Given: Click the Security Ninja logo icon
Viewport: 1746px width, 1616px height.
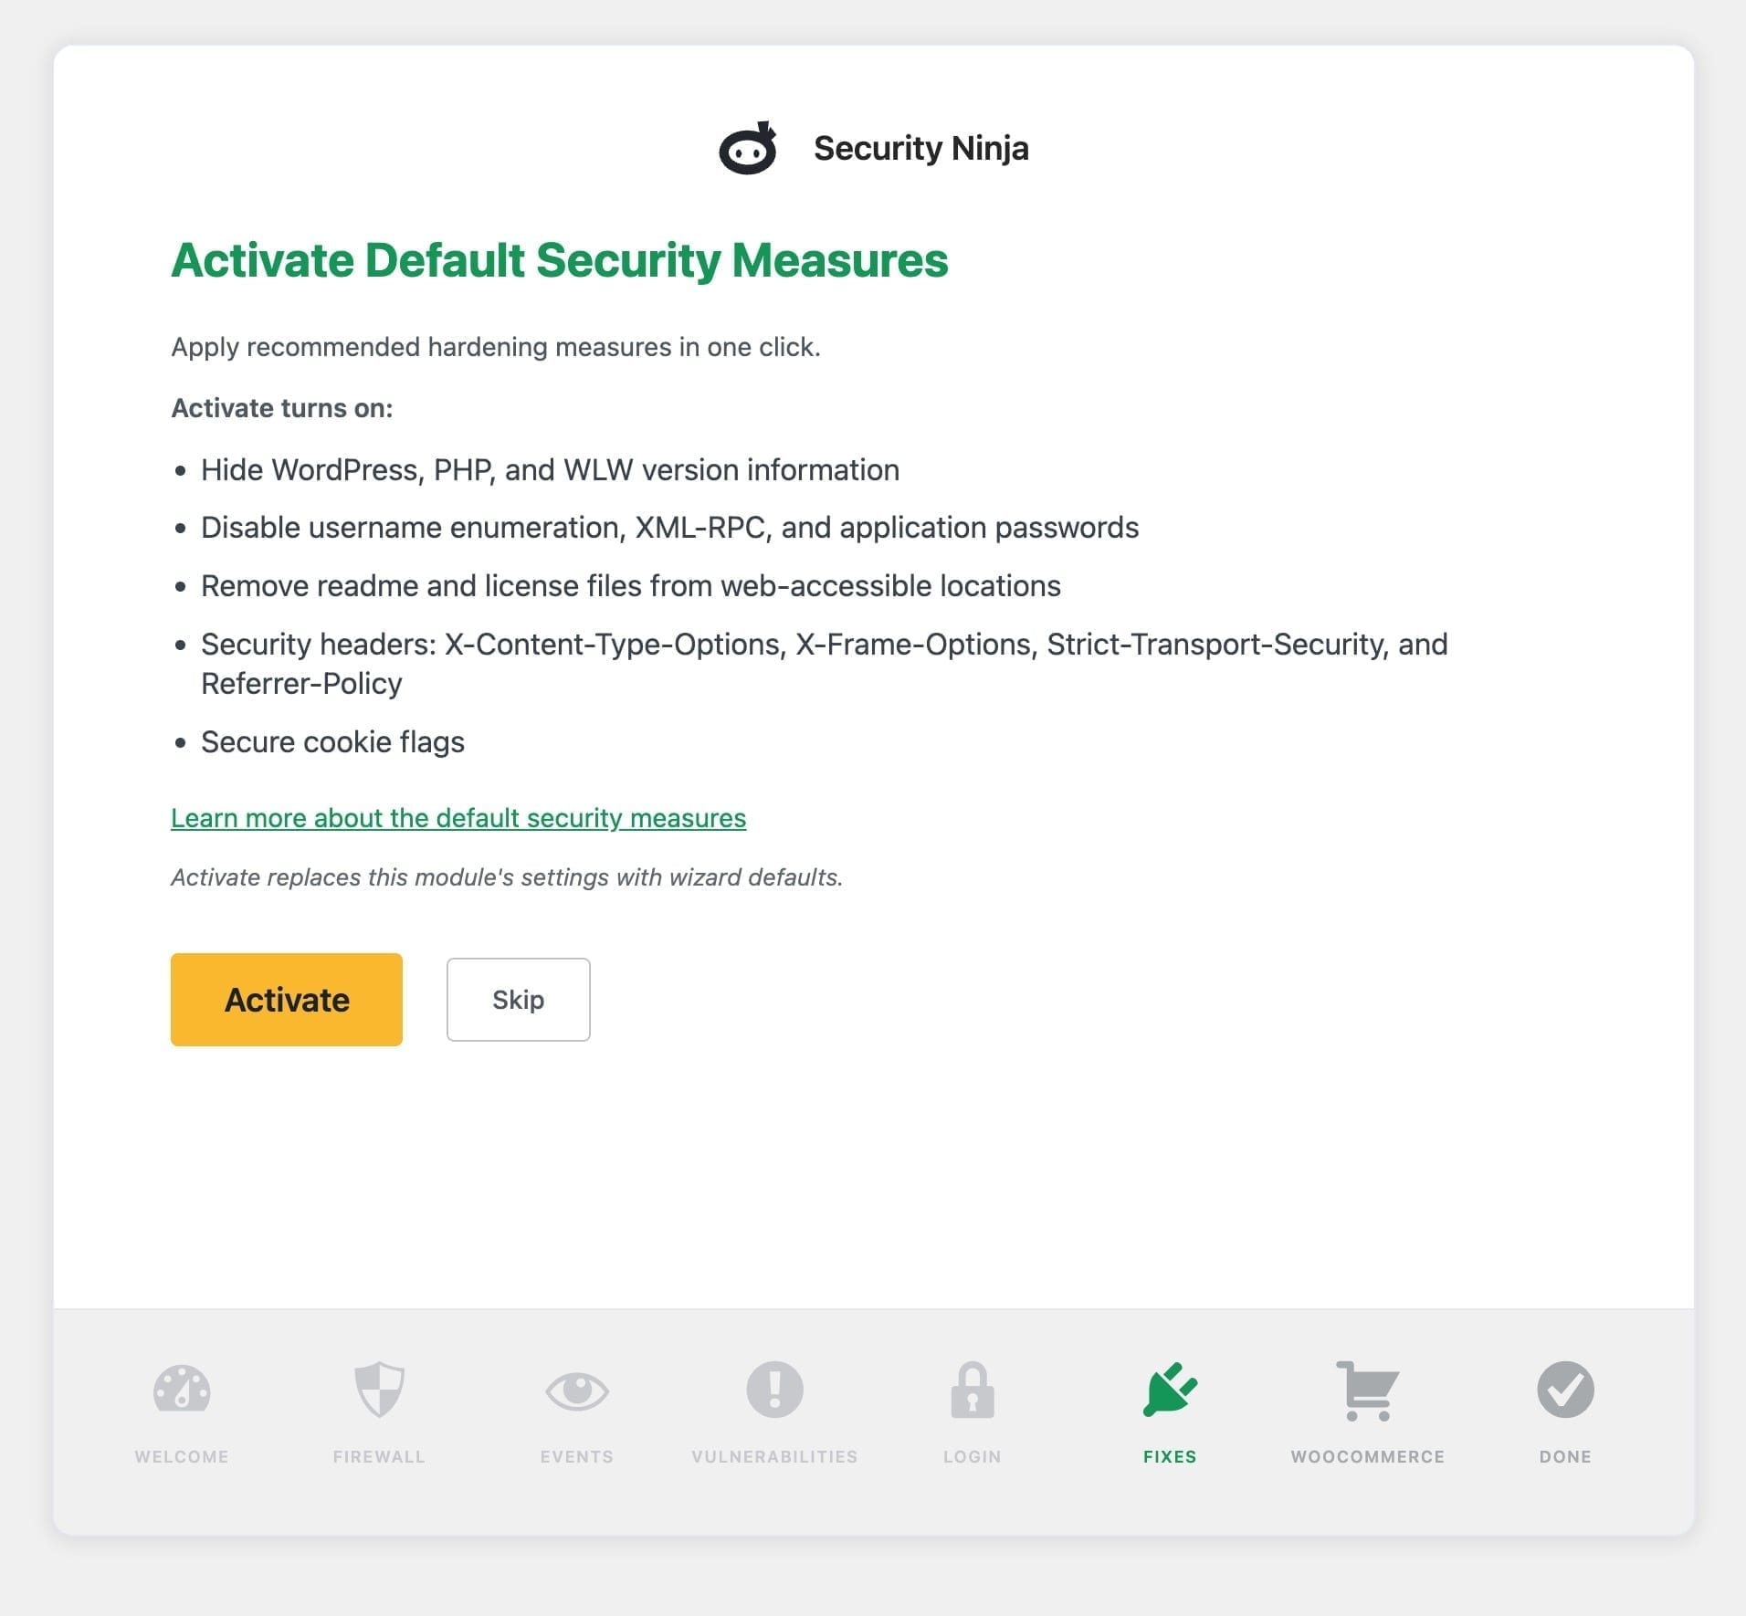Looking at the screenshot, I should point(748,148).
